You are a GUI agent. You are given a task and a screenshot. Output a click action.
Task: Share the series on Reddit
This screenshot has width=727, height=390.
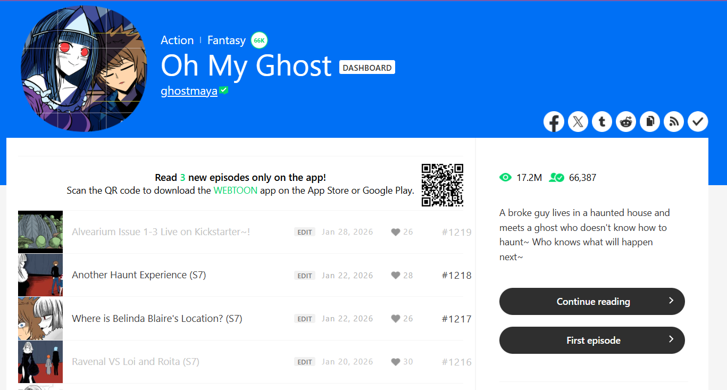(626, 122)
